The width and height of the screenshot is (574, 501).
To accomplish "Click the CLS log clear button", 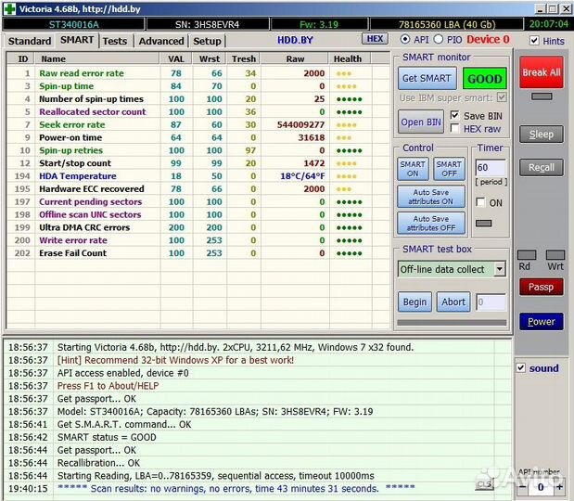I will tap(485, 483).
